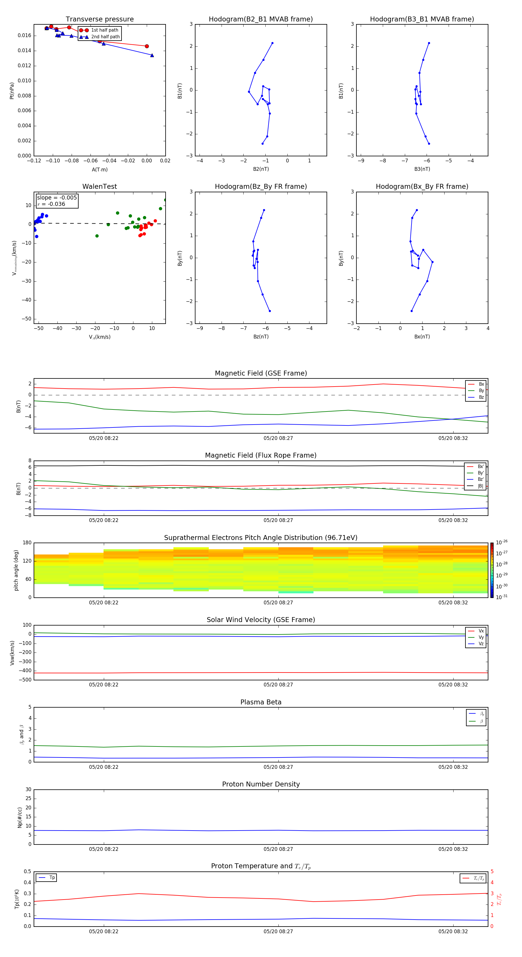Click the "Hodogram(B3_B1 MVAB frame)" title
Viewport: 522px width, 957px height.
pos(422,19)
